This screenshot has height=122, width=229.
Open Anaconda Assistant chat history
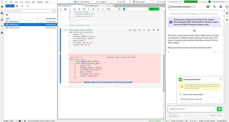tap(214, 7)
